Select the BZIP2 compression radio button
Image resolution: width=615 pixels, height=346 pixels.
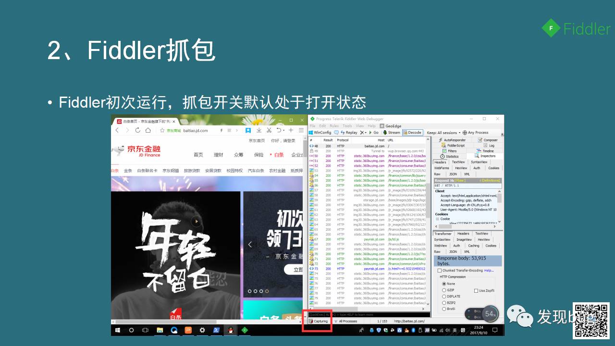tap(444, 303)
